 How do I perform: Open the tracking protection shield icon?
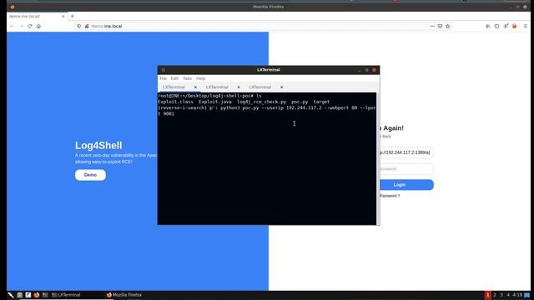coord(79,26)
